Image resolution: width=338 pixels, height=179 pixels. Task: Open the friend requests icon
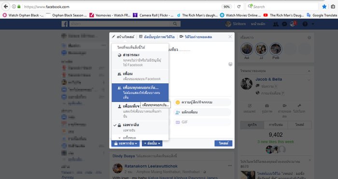(x=276, y=24)
